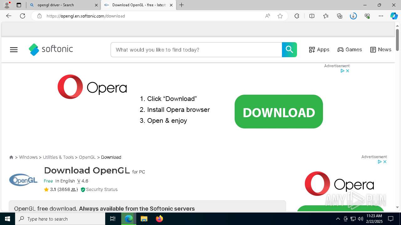
Task: Click the green DOWNLOAD ad button
Action: (x=279, y=112)
